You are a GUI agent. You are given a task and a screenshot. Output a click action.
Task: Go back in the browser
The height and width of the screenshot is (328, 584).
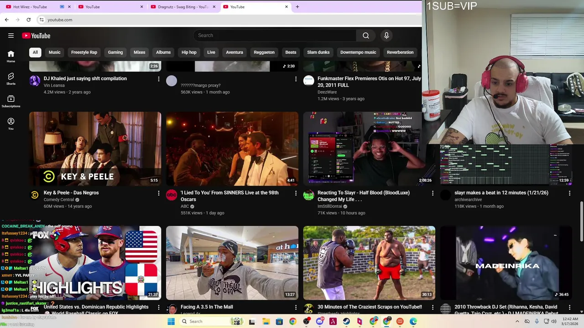pos(6,20)
